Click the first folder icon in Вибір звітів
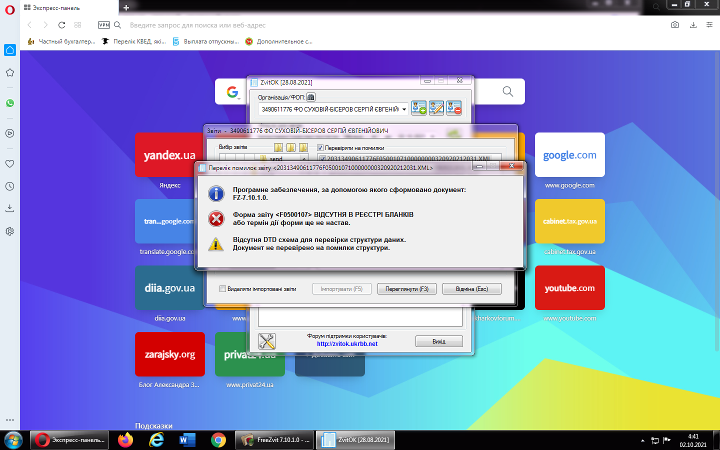720x450 pixels. point(278,147)
